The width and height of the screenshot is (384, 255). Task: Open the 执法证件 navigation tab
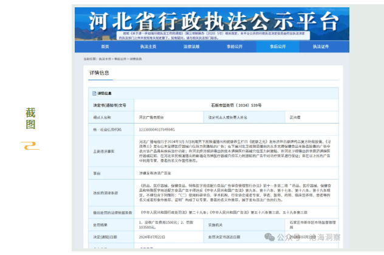[321, 47]
